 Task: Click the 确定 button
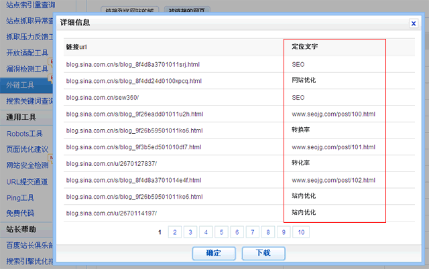(214, 253)
